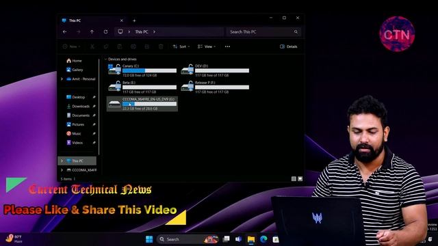The image size is (438, 246).
Task: Click the Copy icon in toolbar
Action: click(106, 46)
